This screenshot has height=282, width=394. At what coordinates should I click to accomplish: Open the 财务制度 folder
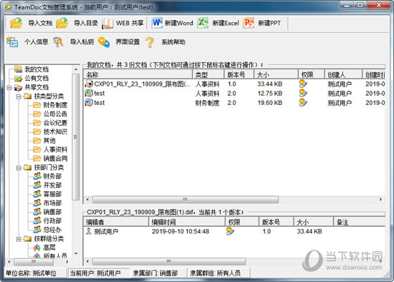(55, 105)
